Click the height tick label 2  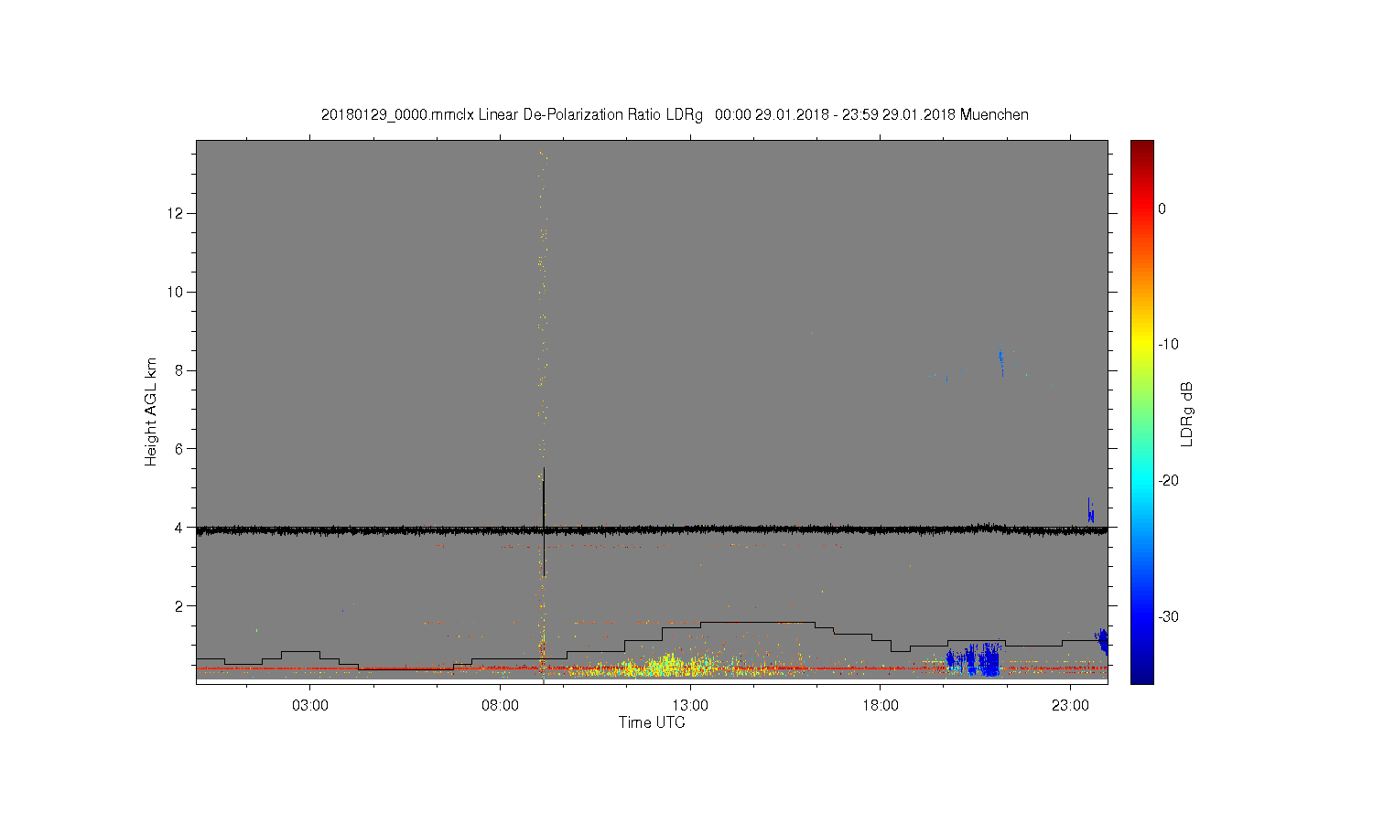click(x=180, y=605)
